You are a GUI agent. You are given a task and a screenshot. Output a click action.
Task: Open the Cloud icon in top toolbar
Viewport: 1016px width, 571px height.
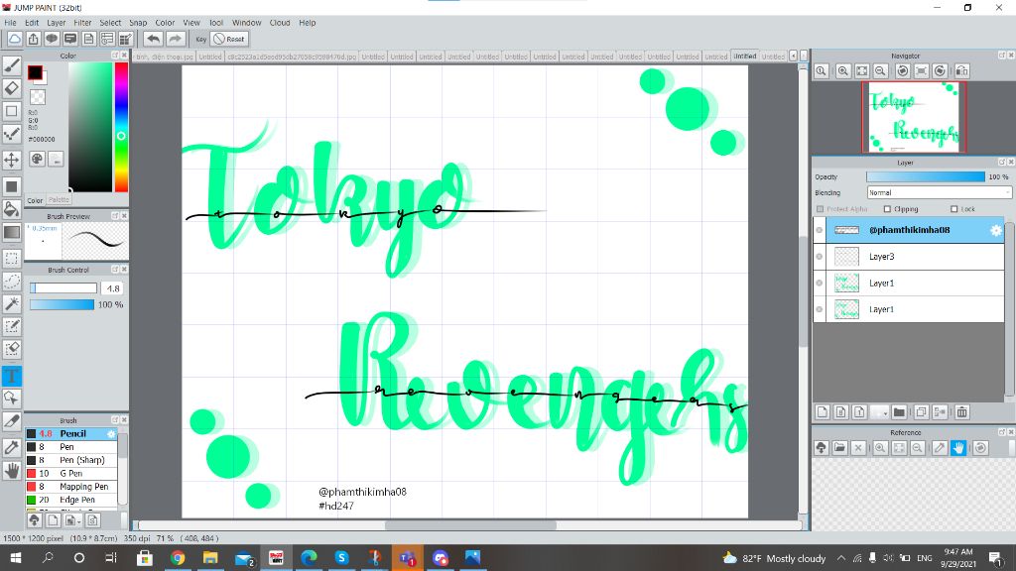tap(14, 39)
